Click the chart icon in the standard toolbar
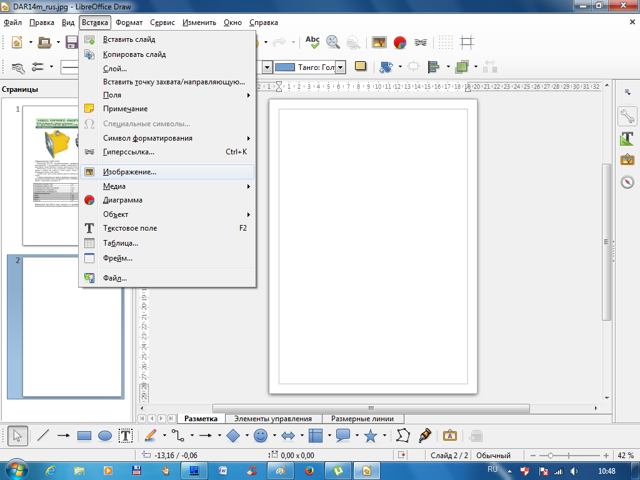This screenshot has width=640, height=480. 400,42
